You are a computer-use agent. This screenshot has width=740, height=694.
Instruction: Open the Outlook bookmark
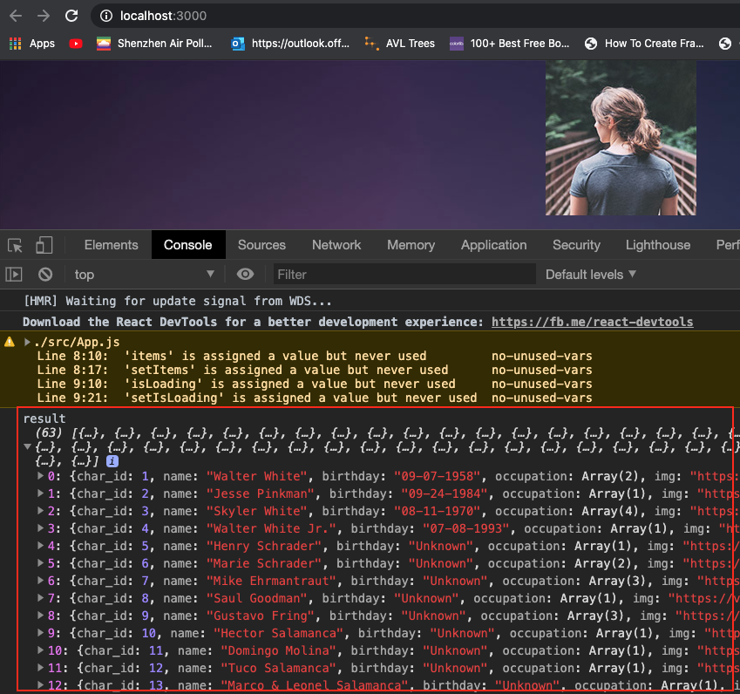[x=290, y=44]
